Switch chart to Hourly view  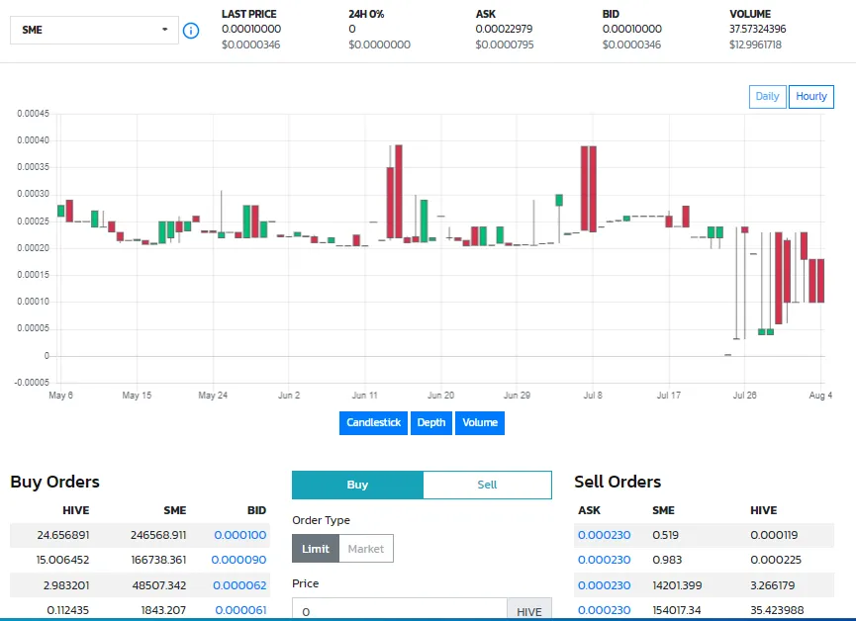pos(810,97)
